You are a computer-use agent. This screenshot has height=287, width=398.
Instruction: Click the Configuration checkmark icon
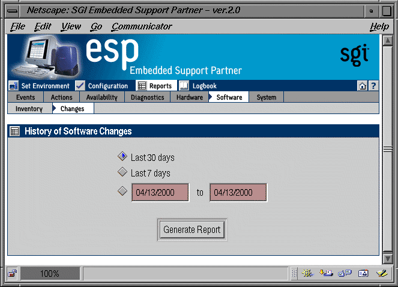pyautogui.click(x=80, y=86)
